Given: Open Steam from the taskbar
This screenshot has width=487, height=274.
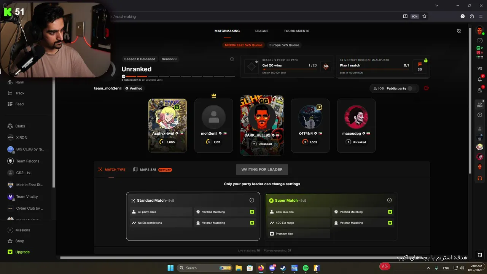Looking at the screenshot, I should pyautogui.click(x=283, y=268).
